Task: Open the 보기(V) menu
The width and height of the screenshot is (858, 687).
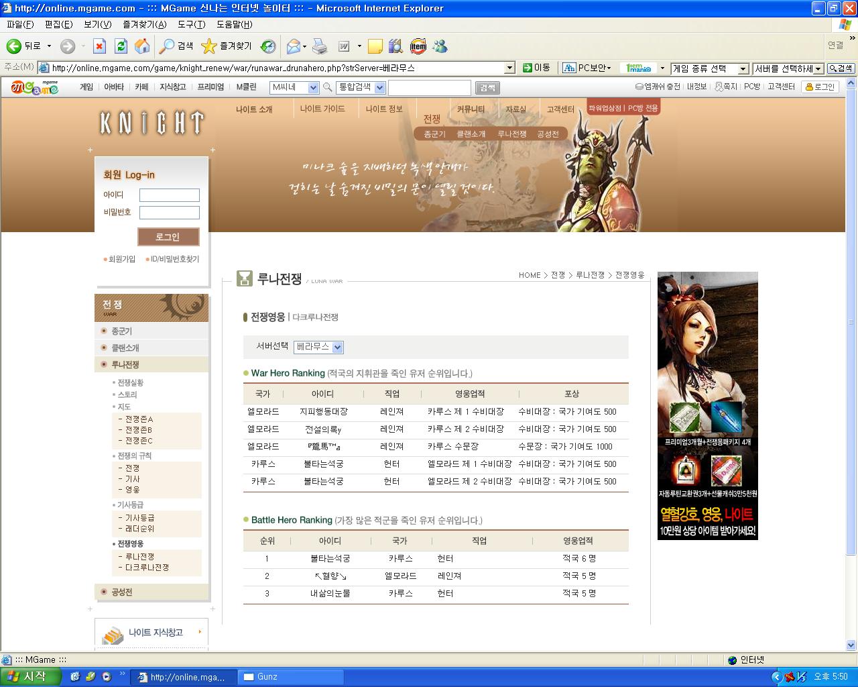Action: click(x=98, y=24)
